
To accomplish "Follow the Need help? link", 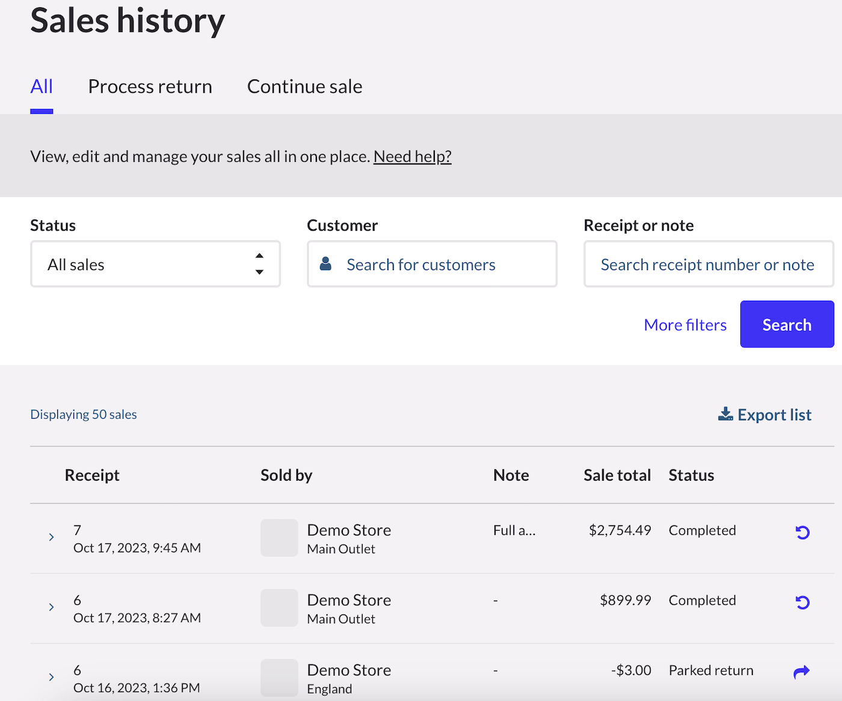I will 412,156.
